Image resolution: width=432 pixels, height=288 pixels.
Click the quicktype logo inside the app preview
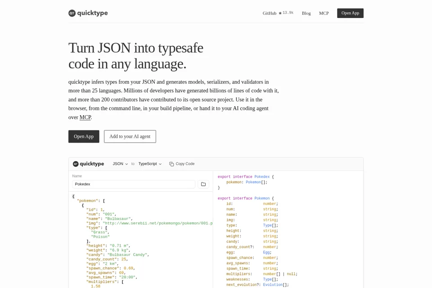tap(89, 164)
